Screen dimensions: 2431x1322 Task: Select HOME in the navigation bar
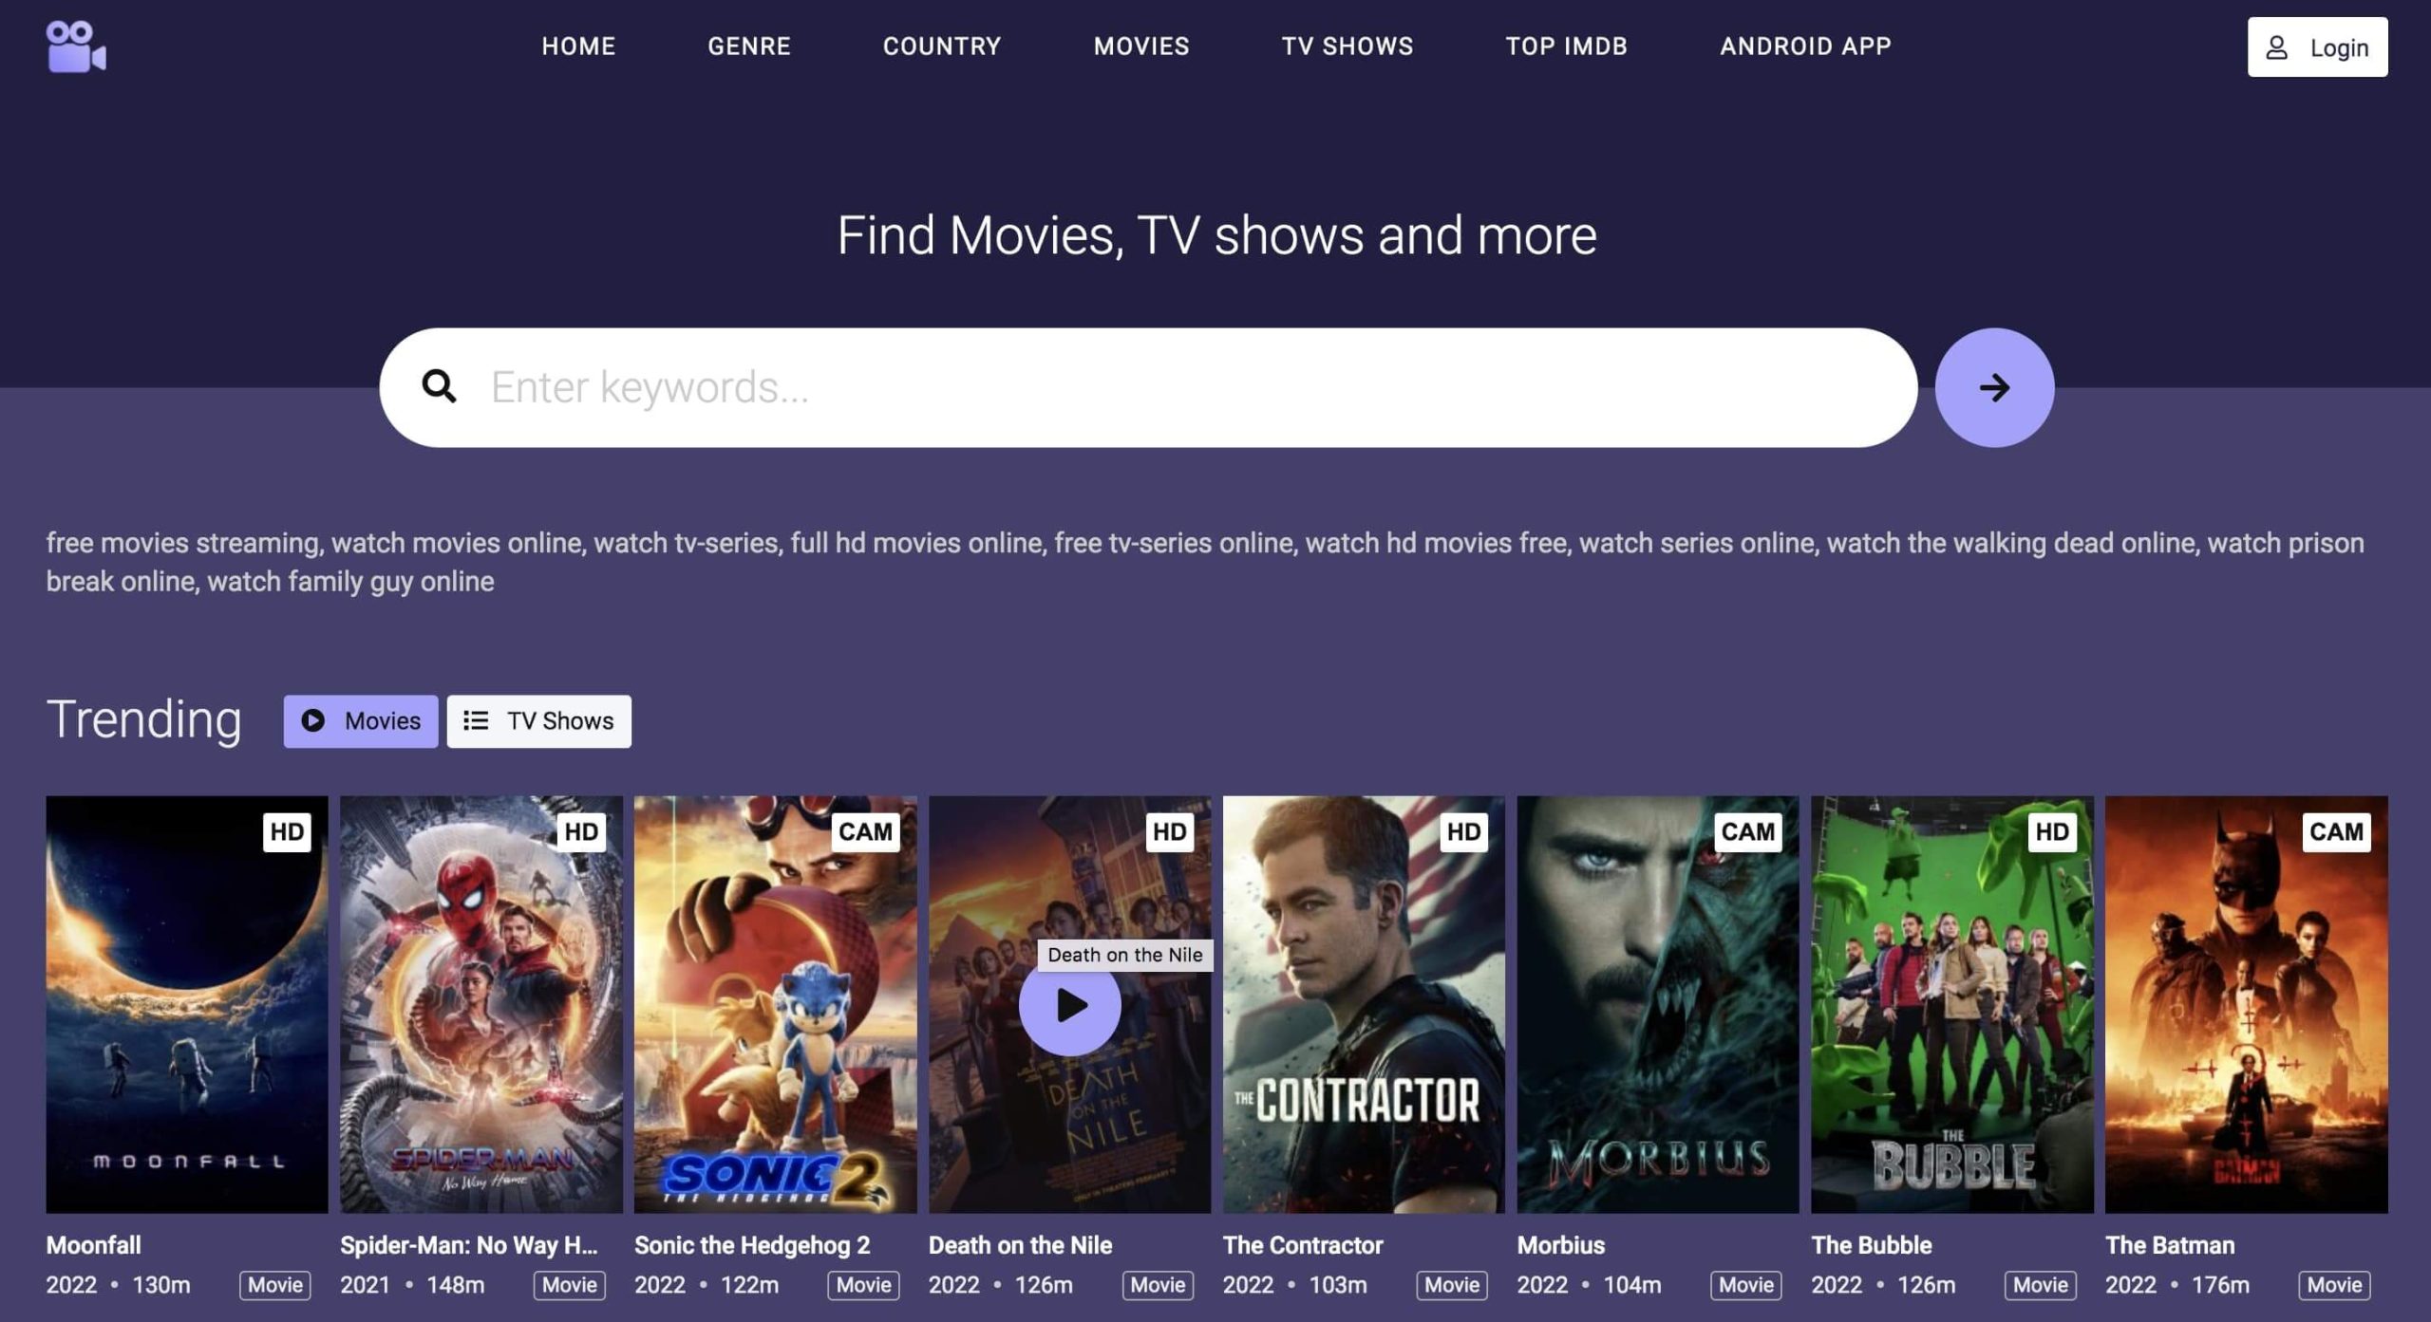(x=578, y=46)
